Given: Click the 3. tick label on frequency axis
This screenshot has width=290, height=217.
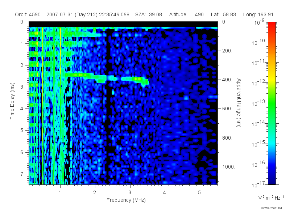Looking at the screenshot, I should pyautogui.click(x=130, y=193).
